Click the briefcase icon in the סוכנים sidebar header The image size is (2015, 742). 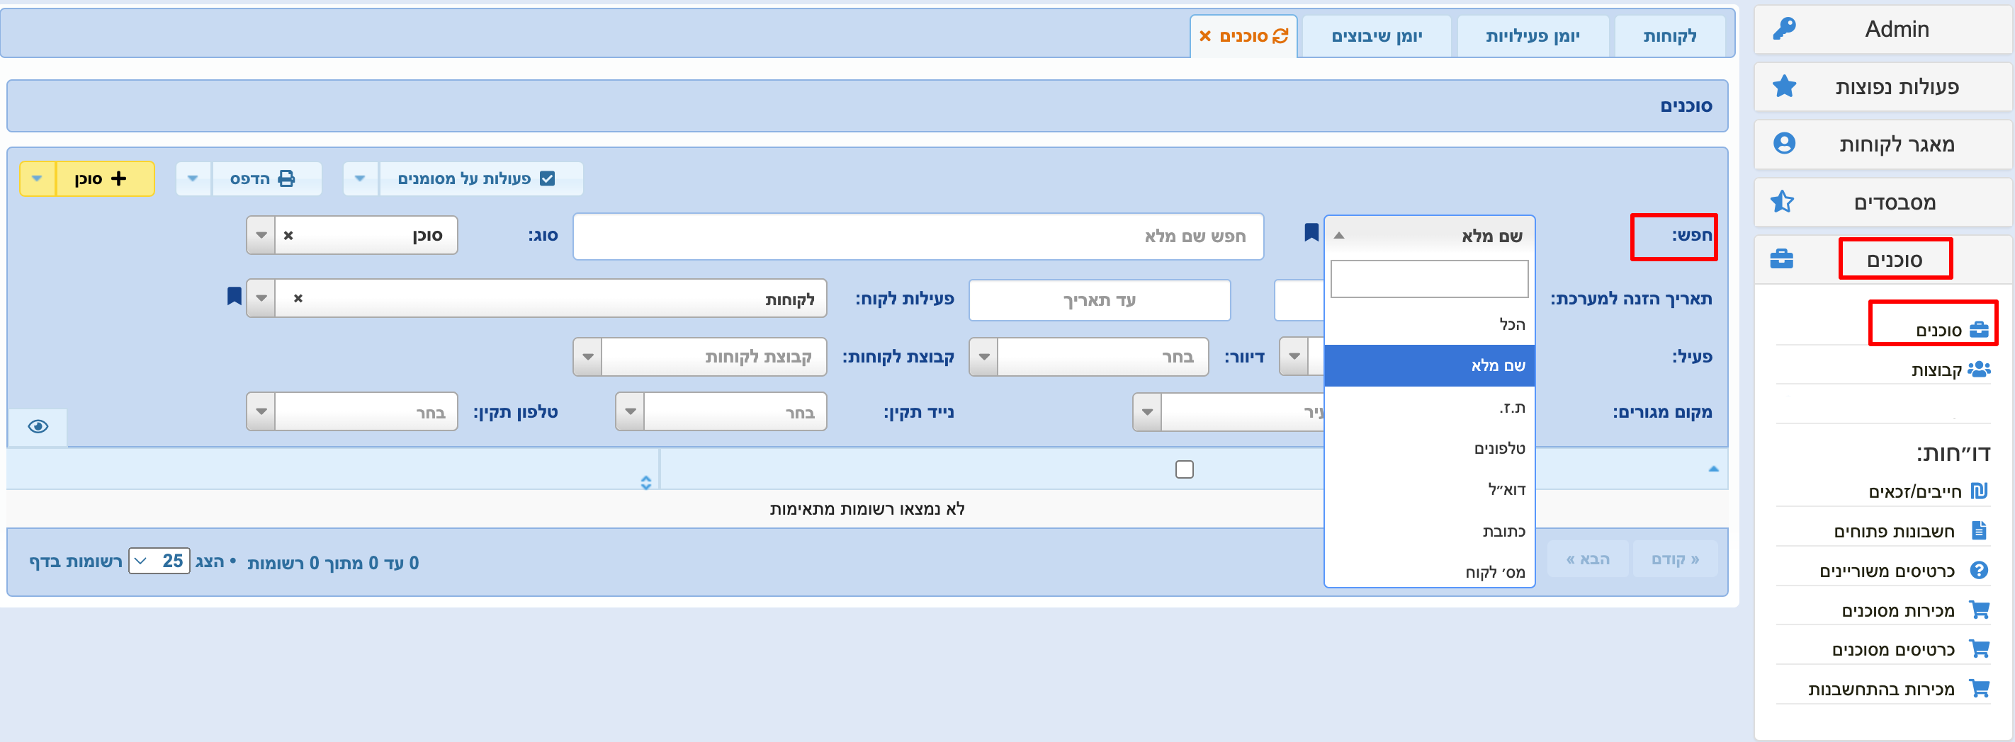[1782, 259]
